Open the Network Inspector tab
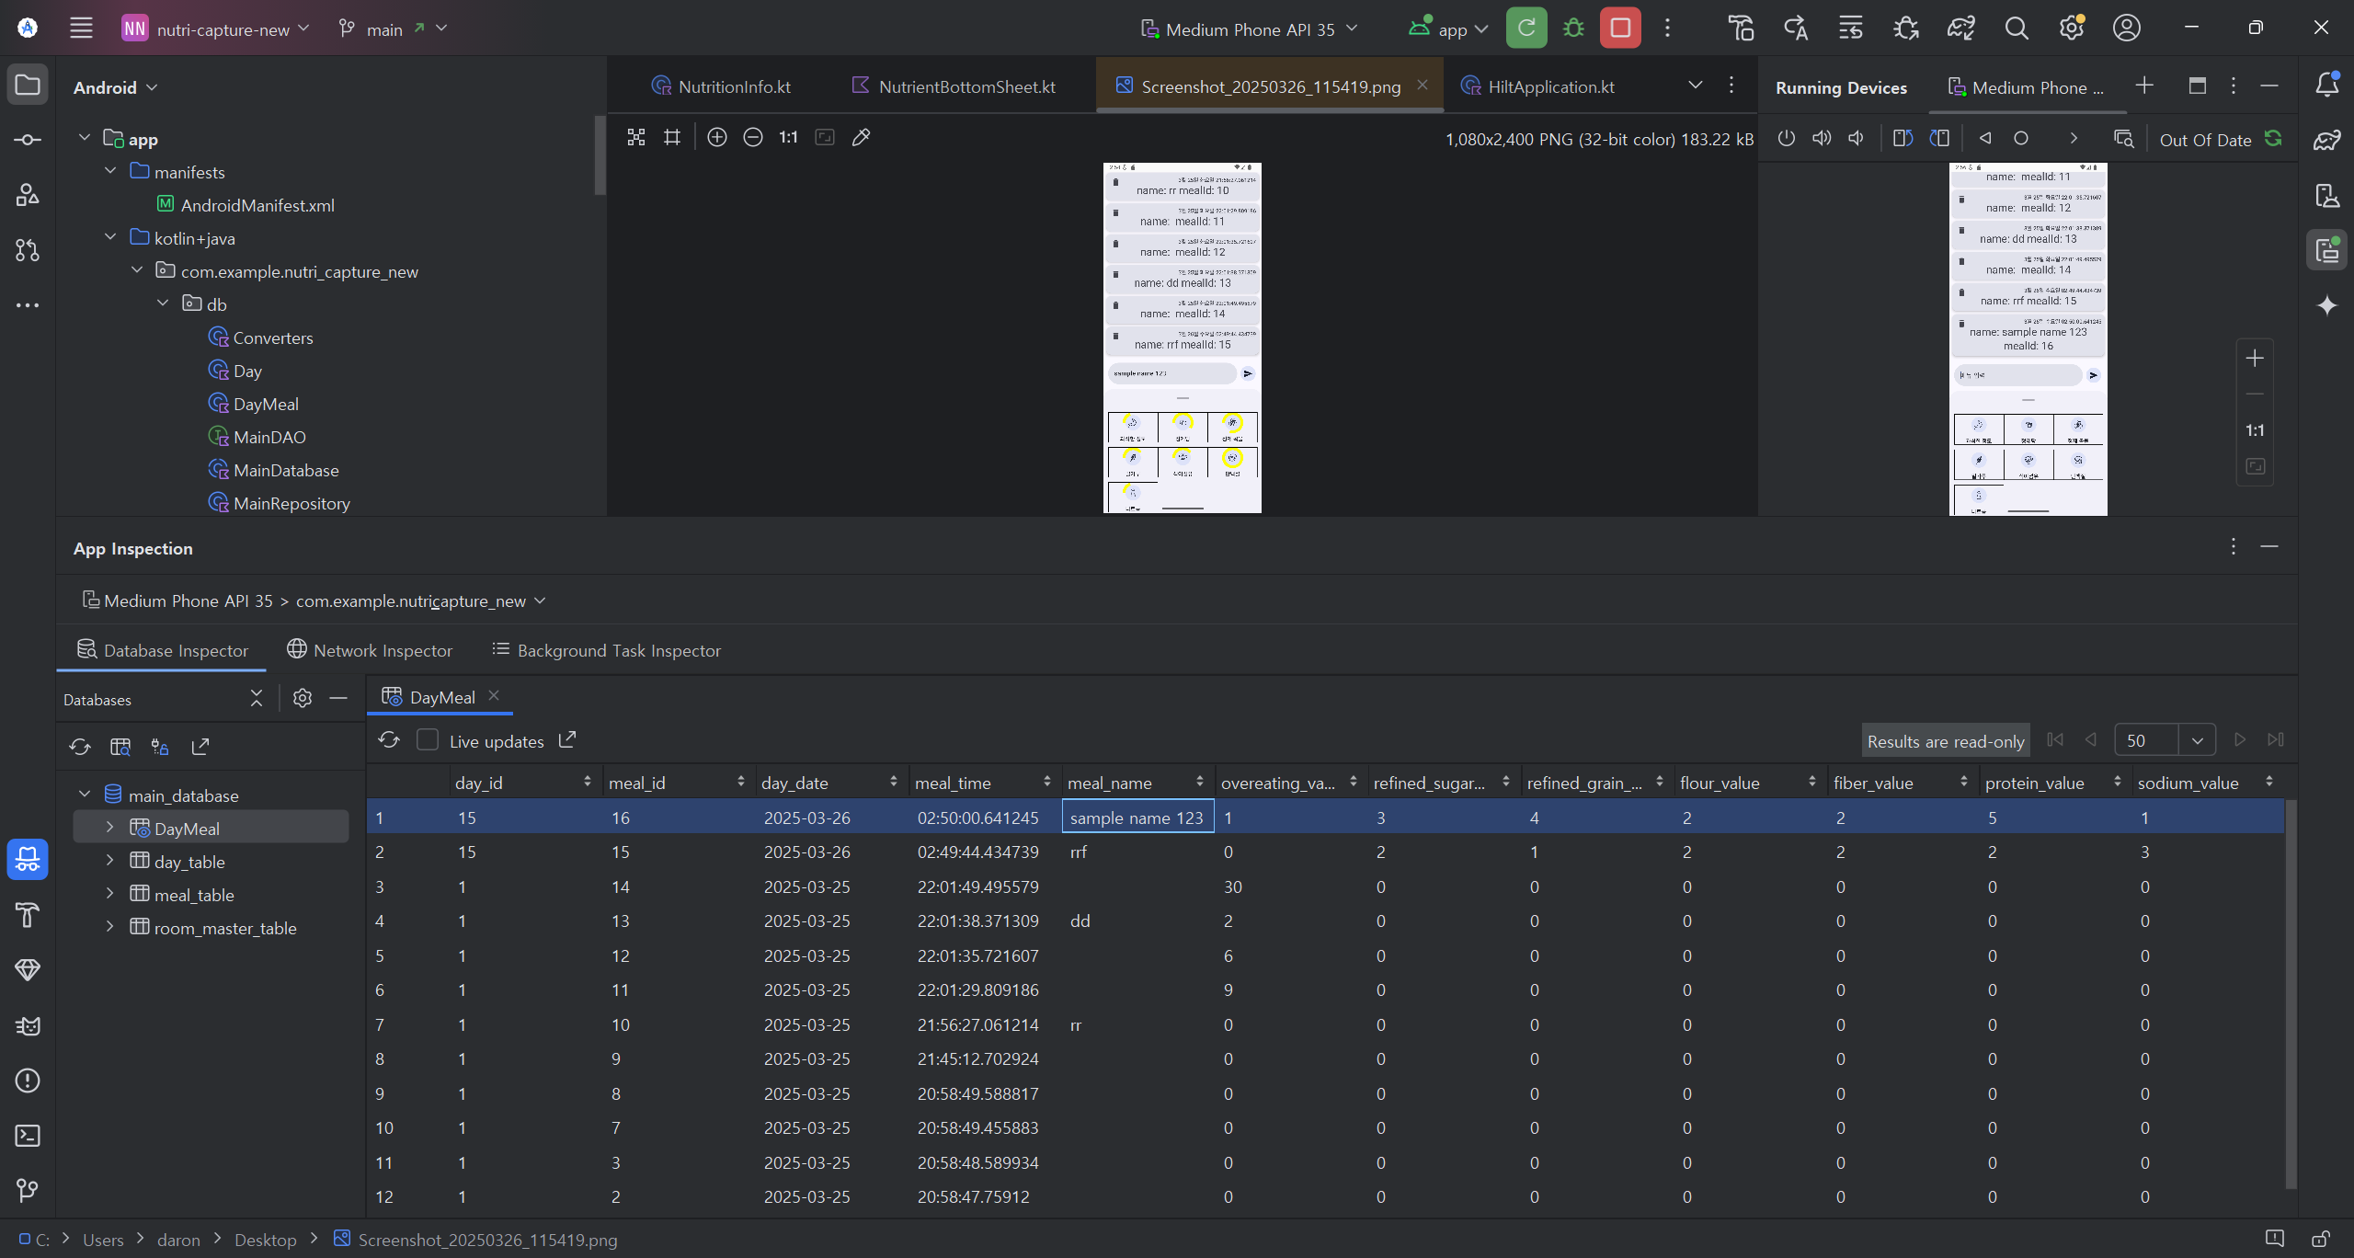This screenshot has width=2354, height=1258. coord(370,650)
